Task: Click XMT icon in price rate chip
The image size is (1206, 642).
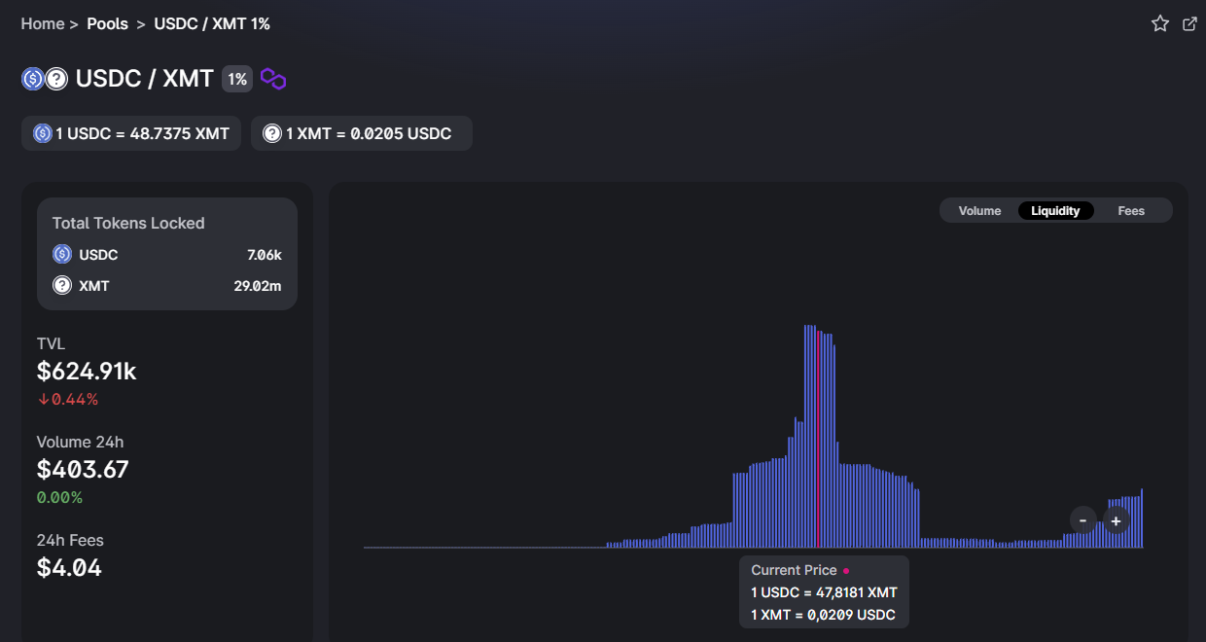Action: (271, 133)
